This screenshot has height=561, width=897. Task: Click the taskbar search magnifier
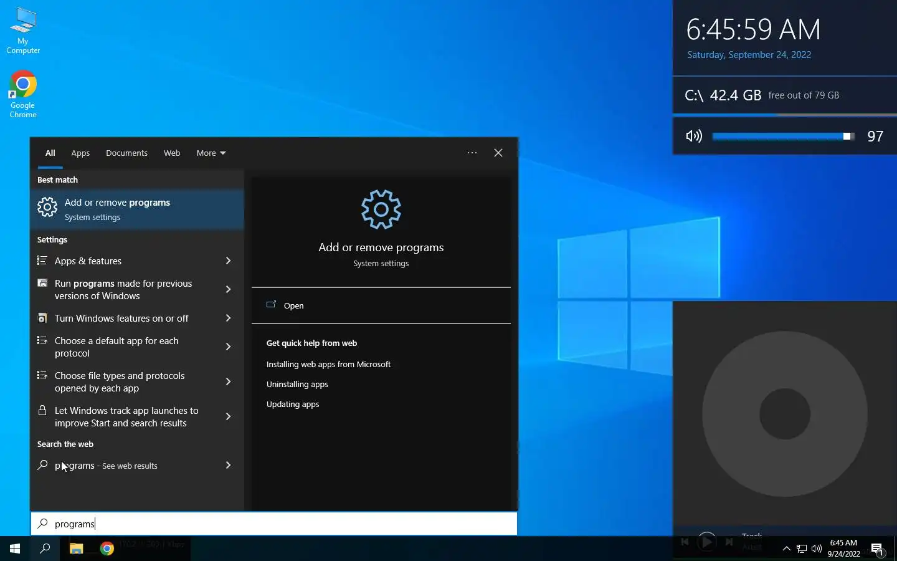tap(45, 549)
